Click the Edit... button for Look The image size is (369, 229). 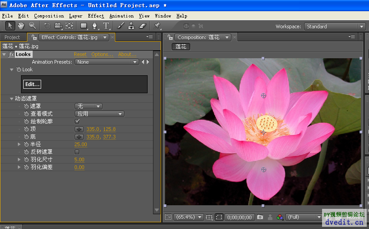pyautogui.click(x=32, y=84)
